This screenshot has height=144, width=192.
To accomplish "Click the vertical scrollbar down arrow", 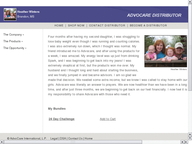I will click(x=190, y=138).
